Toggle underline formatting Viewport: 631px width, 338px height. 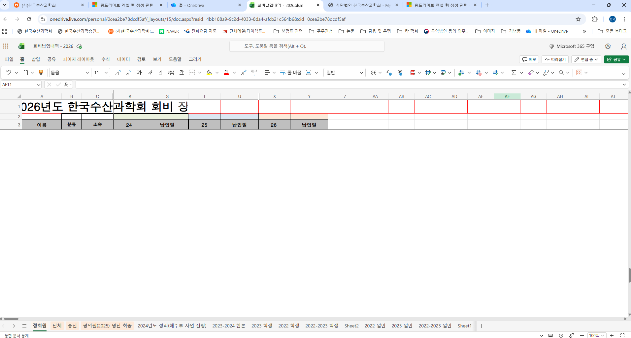pos(160,73)
